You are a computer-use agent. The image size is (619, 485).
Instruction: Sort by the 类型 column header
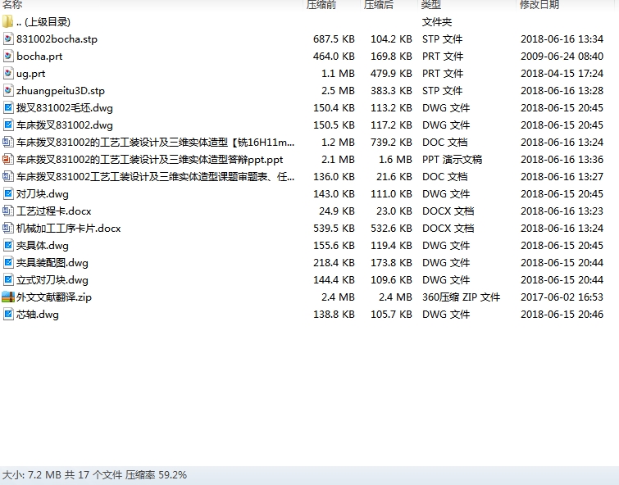click(x=431, y=5)
